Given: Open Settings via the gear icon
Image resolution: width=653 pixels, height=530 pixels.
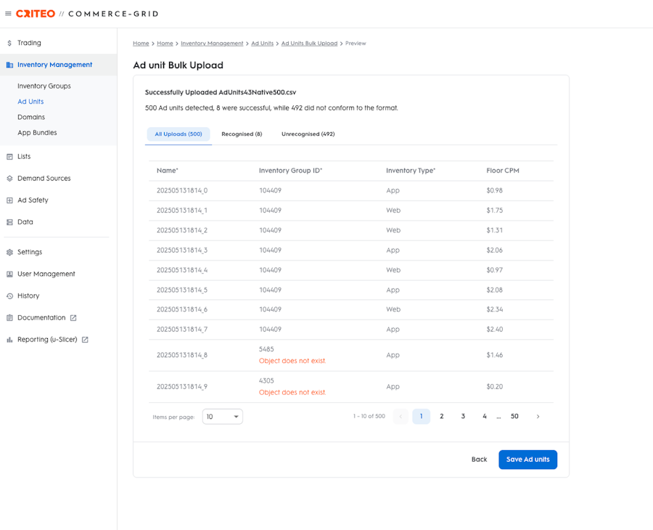Looking at the screenshot, I should (9, 253).
